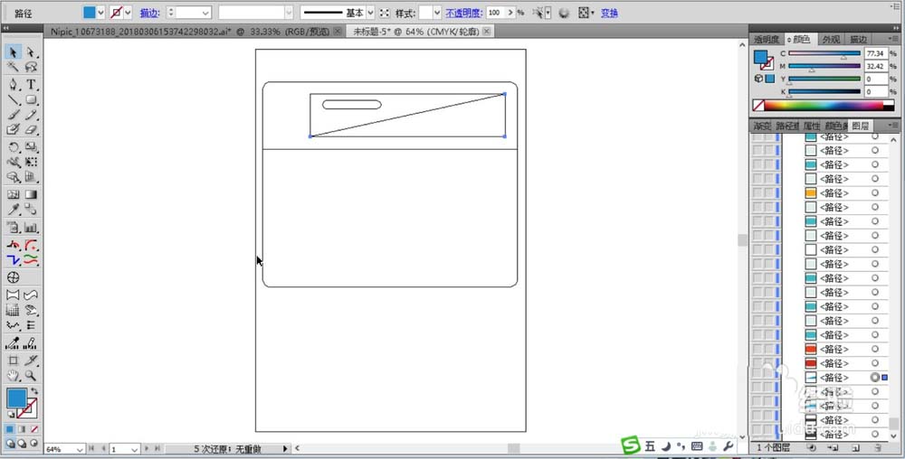Pick the Blend tool
The height and width of the screenshot is (459, 905).
tap(31, 210)
